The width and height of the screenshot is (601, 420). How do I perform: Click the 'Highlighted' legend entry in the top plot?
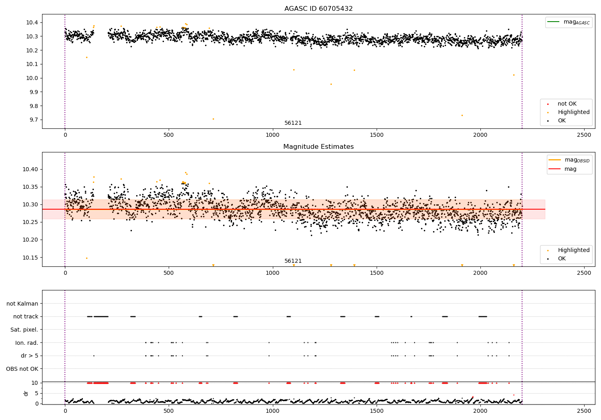[573, 112]
